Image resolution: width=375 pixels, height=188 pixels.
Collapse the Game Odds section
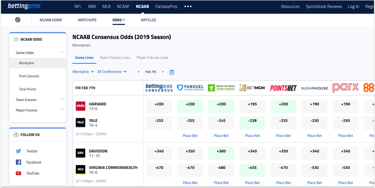(62, 52)
